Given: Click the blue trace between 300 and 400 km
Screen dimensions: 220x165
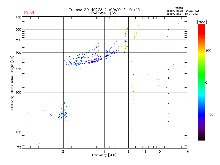Looking at the screenshot, I should [x=91, y=62].
